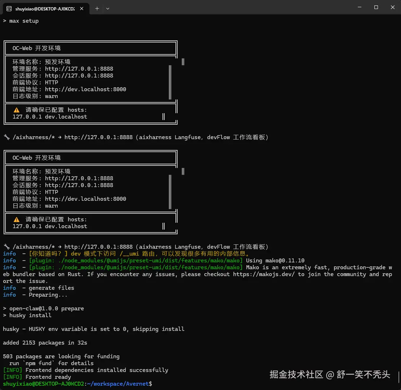The width and height of the screenshot is (401, 390).
Task: Click the https://makojs.dev/ link
Action: 264,274
